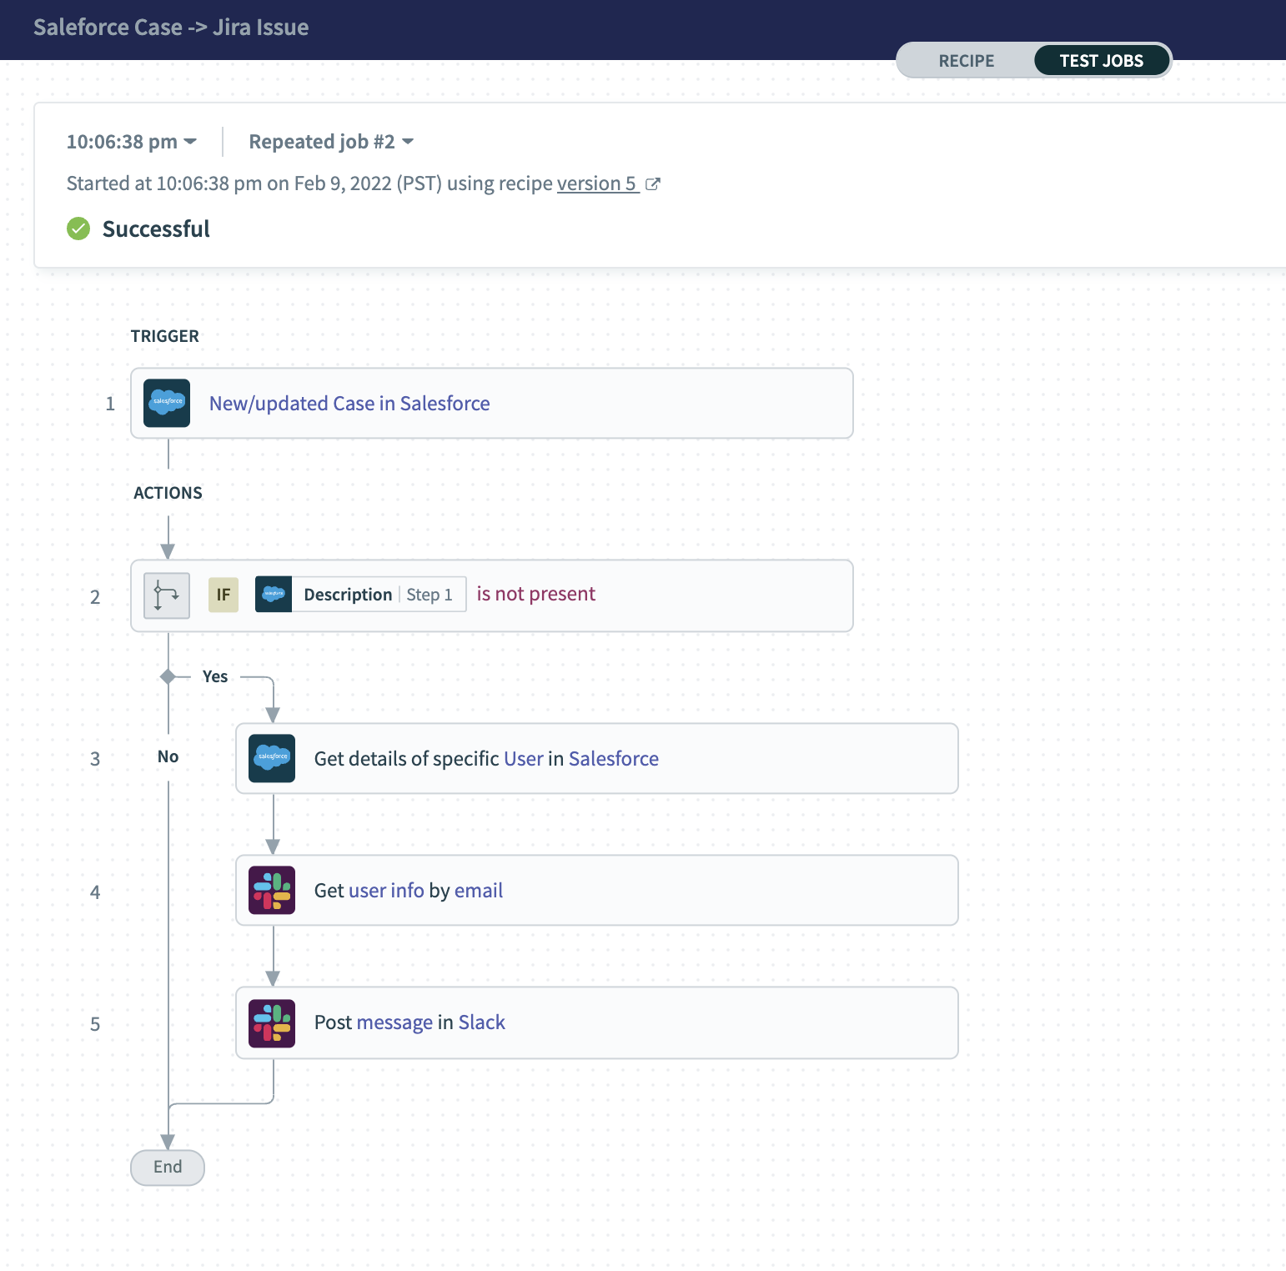Switch to the RECIPE tab
This screenshot has width=1286, height=1271.
tap(966, 61)
